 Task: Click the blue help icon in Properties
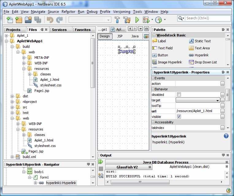226,136
